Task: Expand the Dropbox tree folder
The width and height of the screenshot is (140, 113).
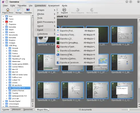Action: 3,40
